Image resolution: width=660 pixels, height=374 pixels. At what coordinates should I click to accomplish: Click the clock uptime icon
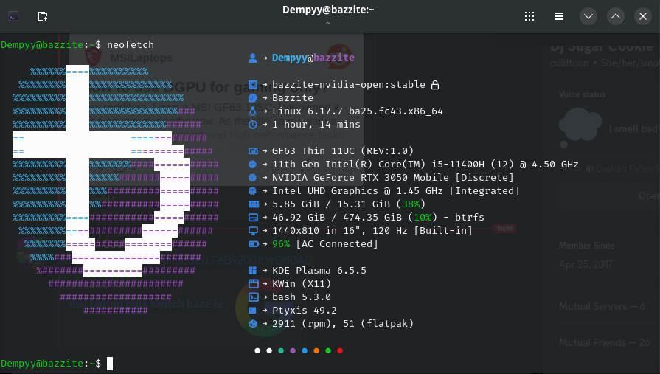[x=252, y=124]
